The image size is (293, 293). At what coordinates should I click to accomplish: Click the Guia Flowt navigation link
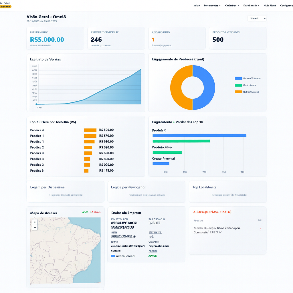coord(270,5)
